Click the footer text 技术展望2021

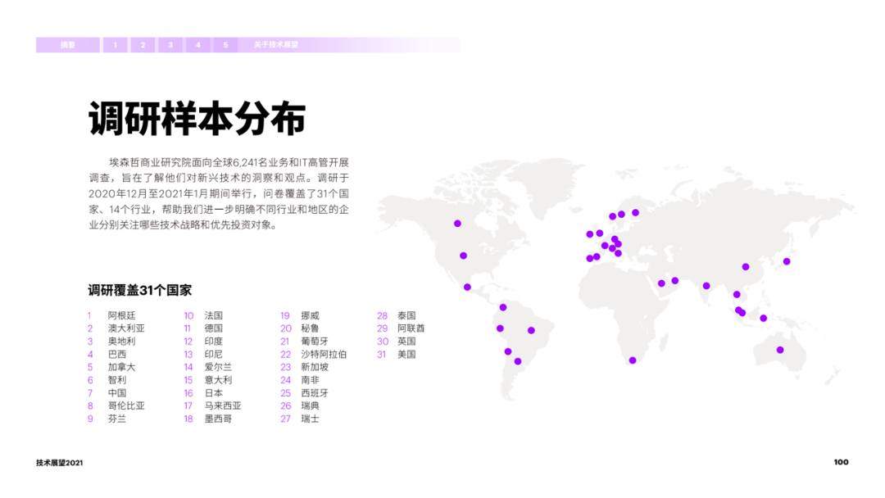59,463
